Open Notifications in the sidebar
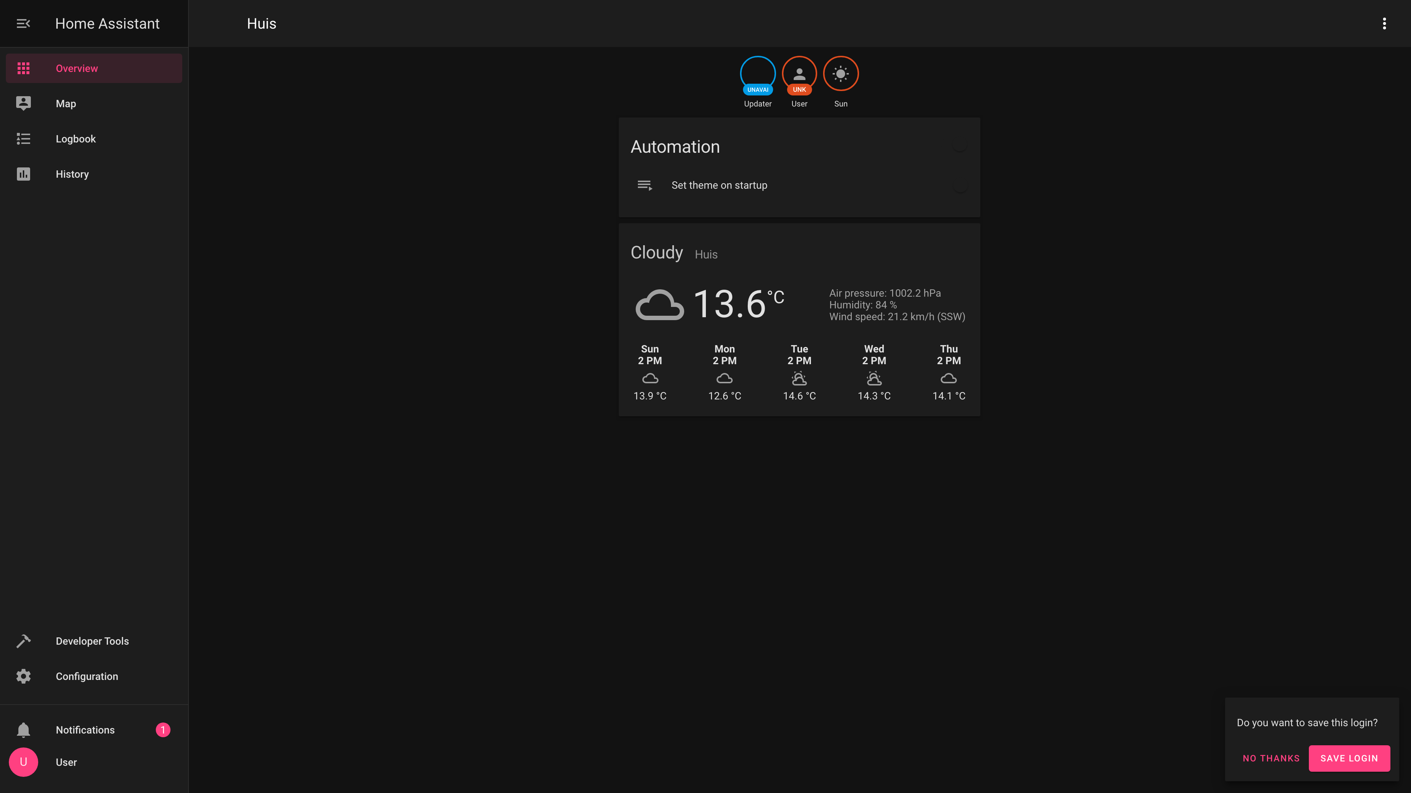Viewport: 1411px width, 793px height. tap(94, 730)
